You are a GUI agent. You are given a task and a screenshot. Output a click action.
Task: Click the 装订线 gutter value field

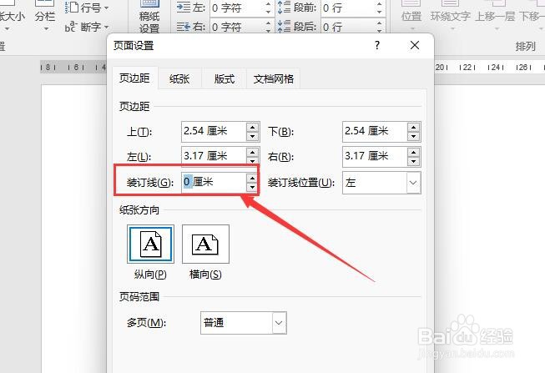(214, 182)
